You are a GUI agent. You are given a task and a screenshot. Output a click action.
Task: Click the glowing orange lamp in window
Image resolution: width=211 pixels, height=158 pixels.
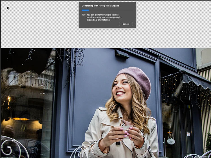[21, 119]
